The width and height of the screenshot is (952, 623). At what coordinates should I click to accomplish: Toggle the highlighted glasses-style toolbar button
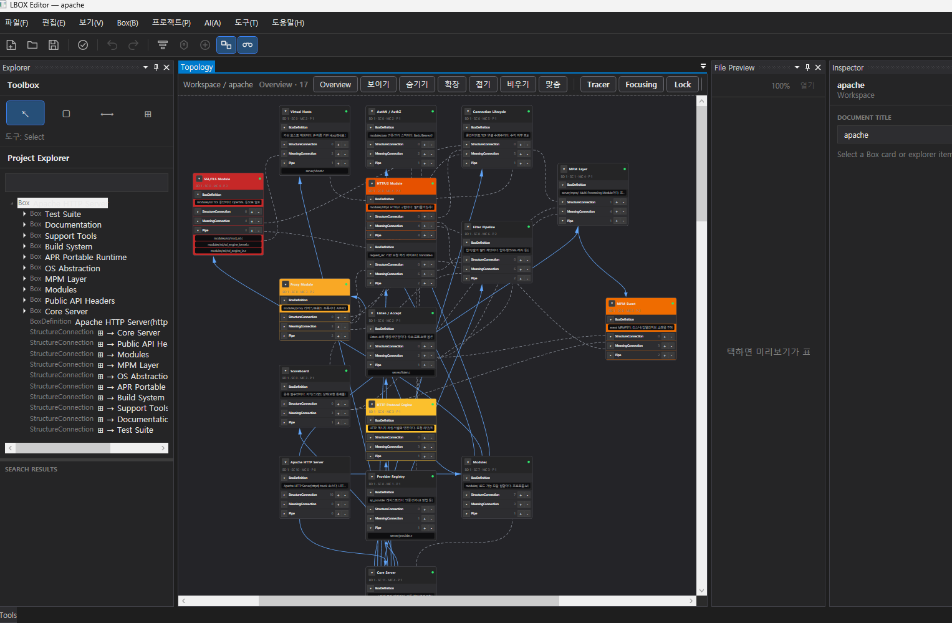[248, 45]
